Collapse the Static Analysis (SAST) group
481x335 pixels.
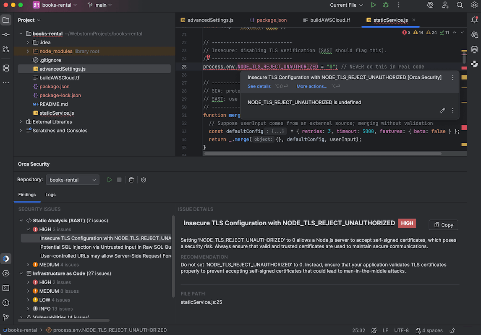click(x=21, y=221)
